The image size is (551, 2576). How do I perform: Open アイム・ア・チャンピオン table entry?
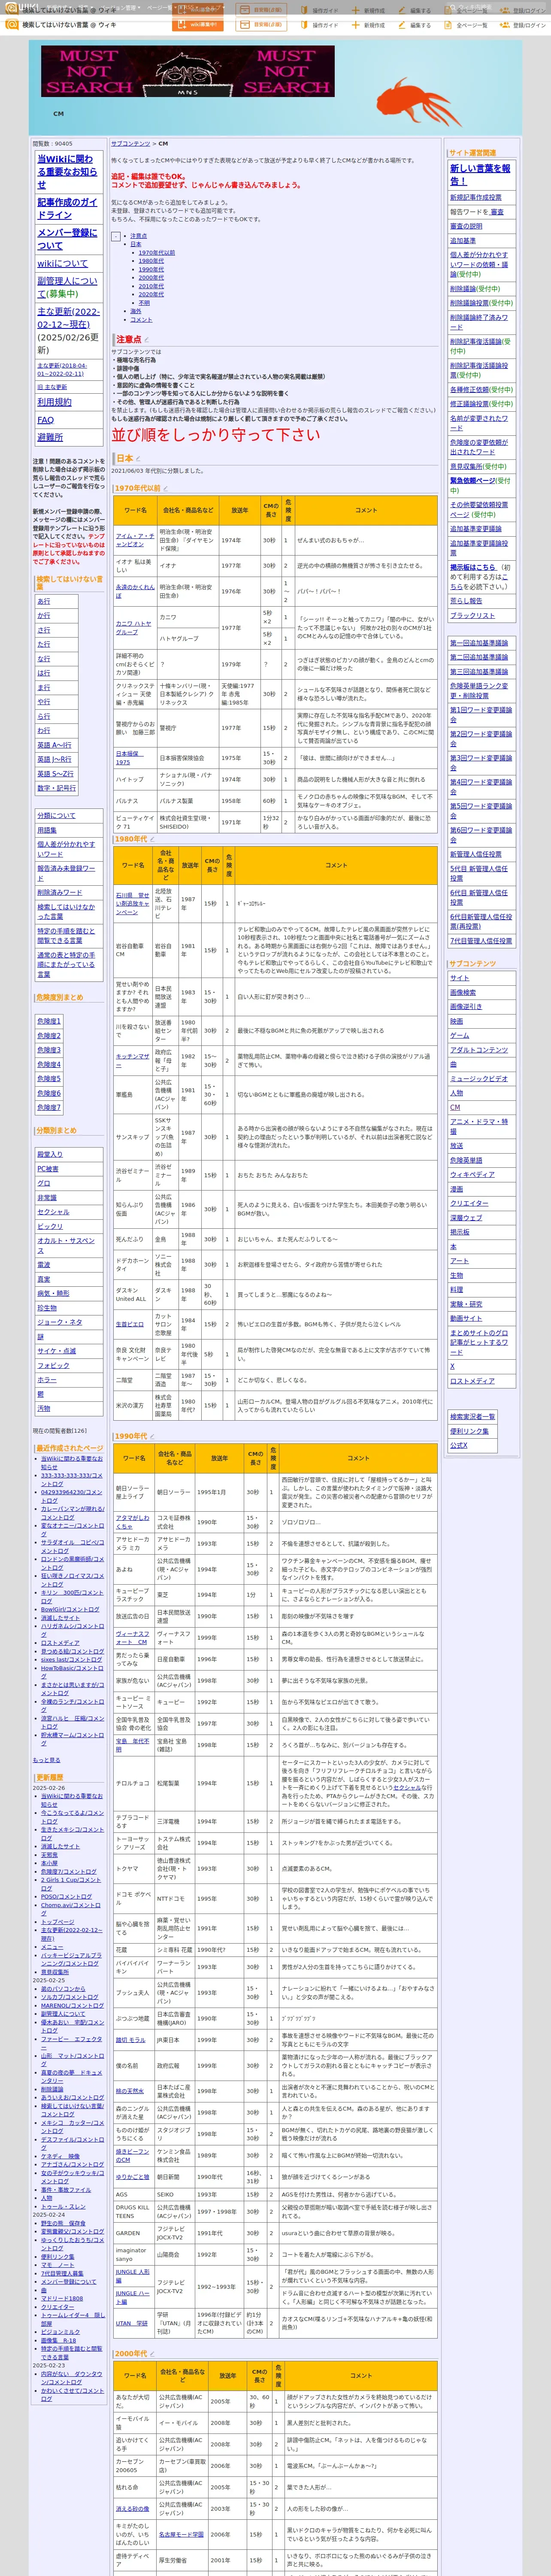tap(135, 540)
